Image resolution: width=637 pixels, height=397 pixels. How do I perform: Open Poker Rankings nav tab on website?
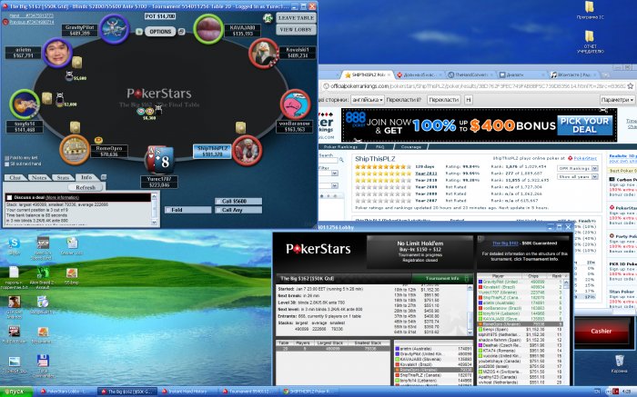tap(340, 147)
